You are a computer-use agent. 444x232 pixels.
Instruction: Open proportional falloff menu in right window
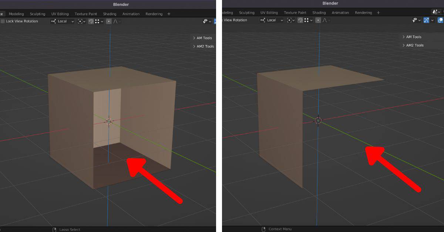(326, 20)
